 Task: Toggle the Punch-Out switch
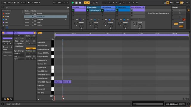point(124,3)
